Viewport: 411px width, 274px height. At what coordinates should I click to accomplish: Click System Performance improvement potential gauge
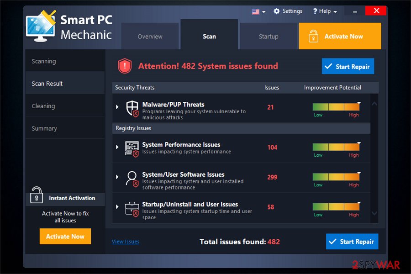pos(336,147)
